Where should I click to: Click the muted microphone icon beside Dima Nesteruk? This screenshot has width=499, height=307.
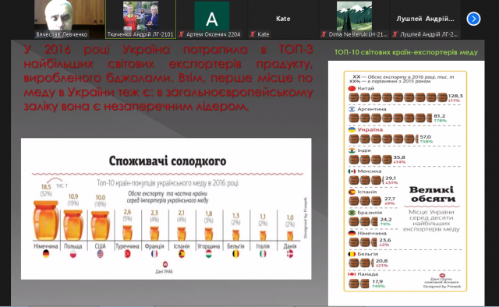click(x=324, y=34)
